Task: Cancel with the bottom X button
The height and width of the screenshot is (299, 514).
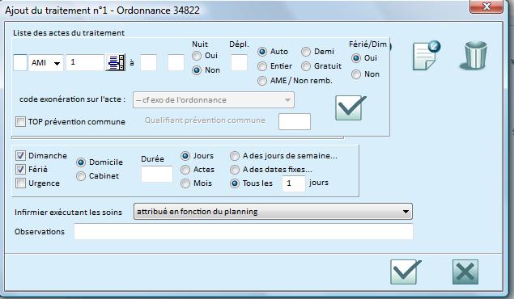Action: [465, 272]
